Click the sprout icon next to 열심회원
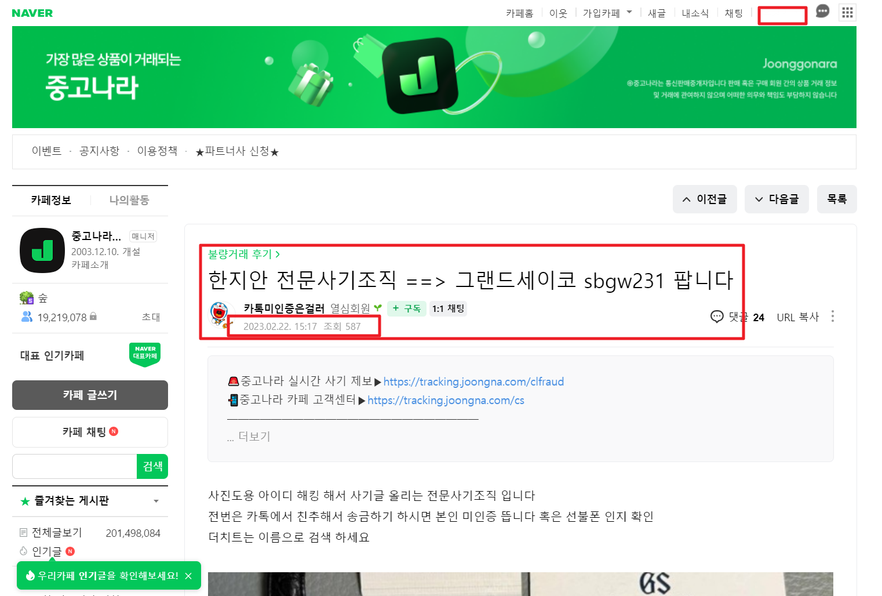Screen dimensions: 882x596 [x=378, y=308]
